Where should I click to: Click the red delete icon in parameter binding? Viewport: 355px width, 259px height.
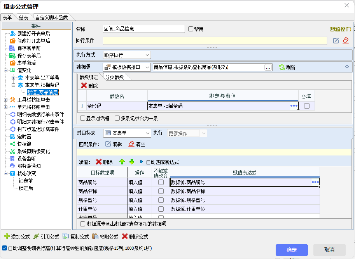click(x=84, y=86)
